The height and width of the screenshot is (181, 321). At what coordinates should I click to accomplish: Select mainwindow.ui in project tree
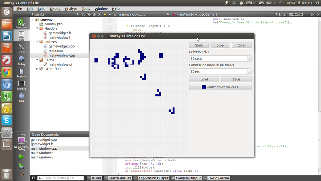click(61, 64)
